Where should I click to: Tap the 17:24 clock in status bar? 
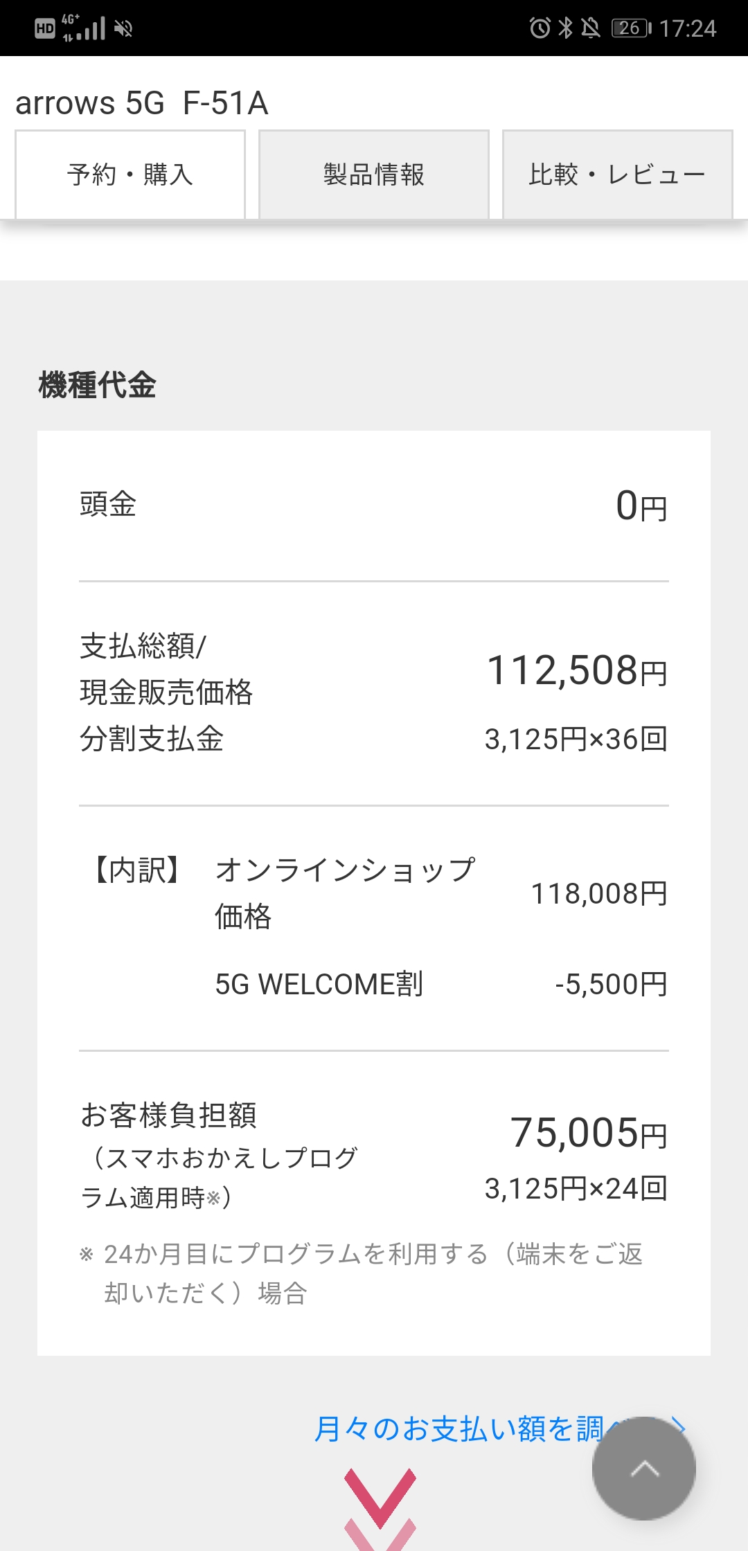tap(687, 28)
